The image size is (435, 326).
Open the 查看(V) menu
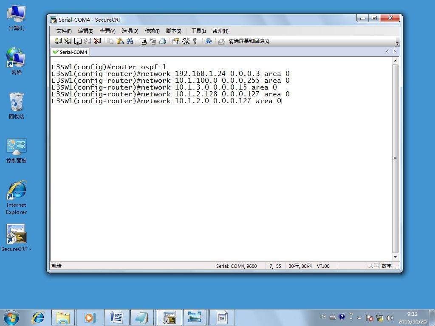(x=107, y=31)
